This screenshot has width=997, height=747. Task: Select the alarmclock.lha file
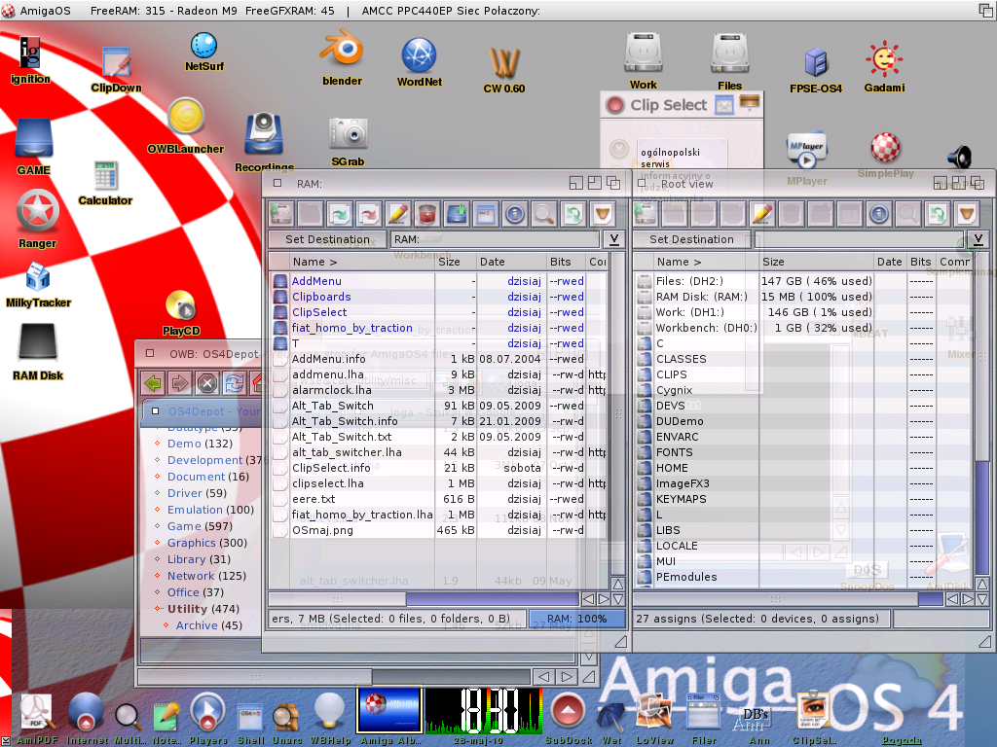click(x=439, y=390)
